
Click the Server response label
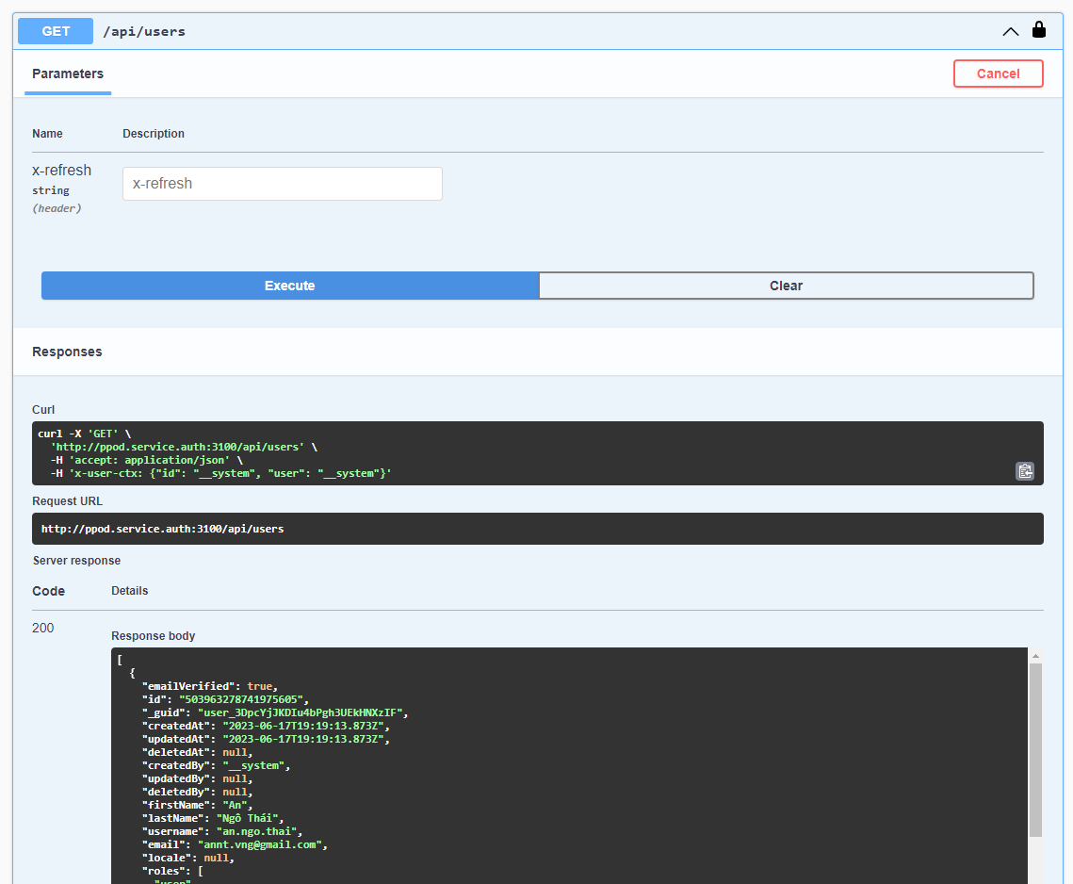[x=76, y=561]
